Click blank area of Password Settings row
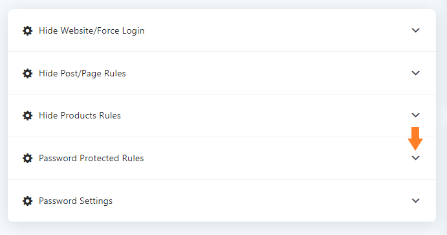This screenshot has height=235, width=447. click(261, 201)
